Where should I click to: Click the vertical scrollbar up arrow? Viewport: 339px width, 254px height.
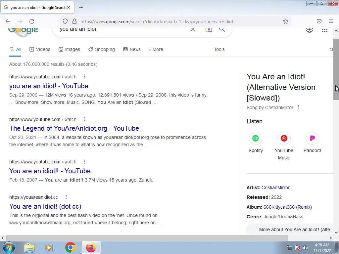[336, 31]
